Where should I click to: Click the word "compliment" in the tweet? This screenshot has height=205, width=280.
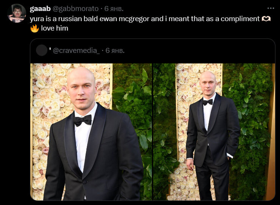(x=240, y=19)
